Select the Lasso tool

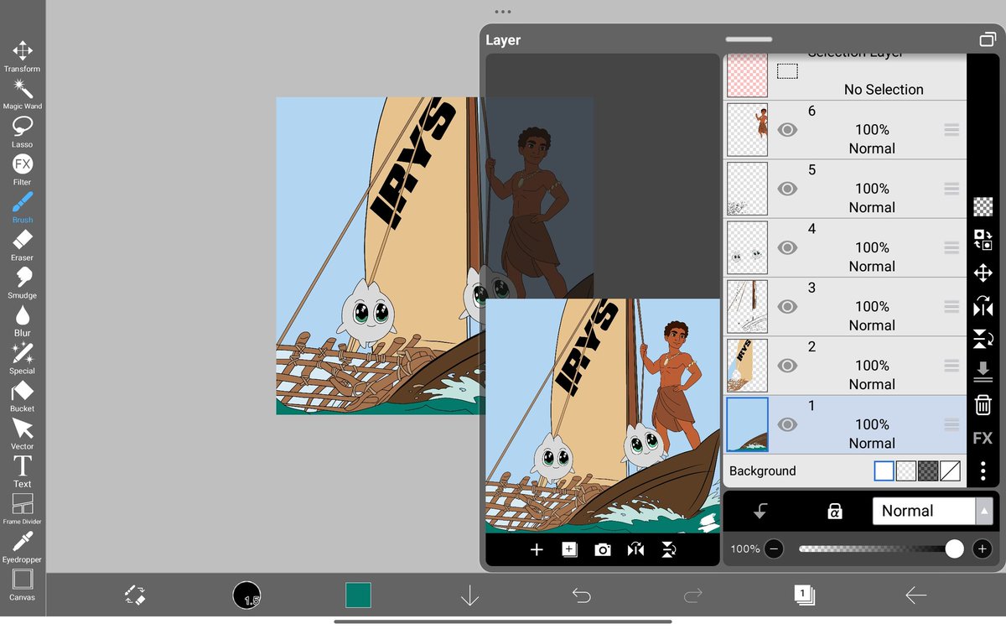click(23, 132)
